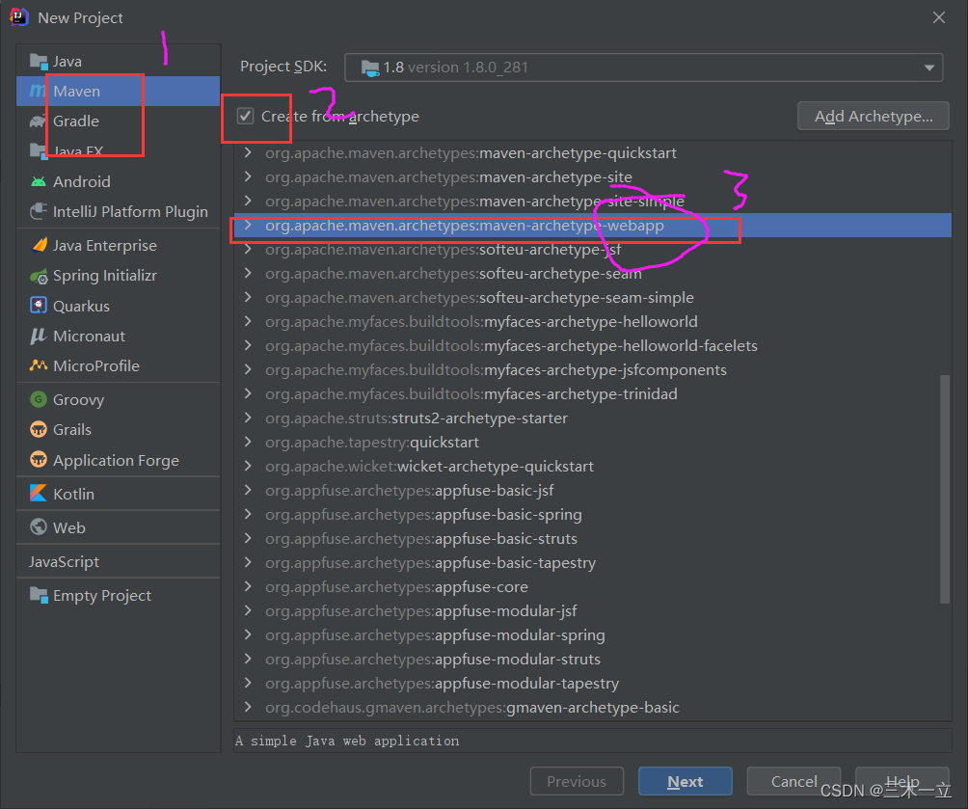Viewport: 968px width, 809px height.
Task: Click the Previous button
Action: coord(577,781)
